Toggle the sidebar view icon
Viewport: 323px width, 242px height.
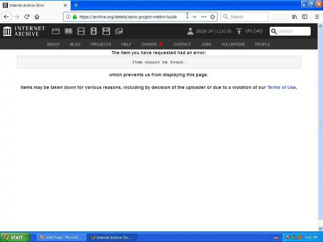point(305,17)
